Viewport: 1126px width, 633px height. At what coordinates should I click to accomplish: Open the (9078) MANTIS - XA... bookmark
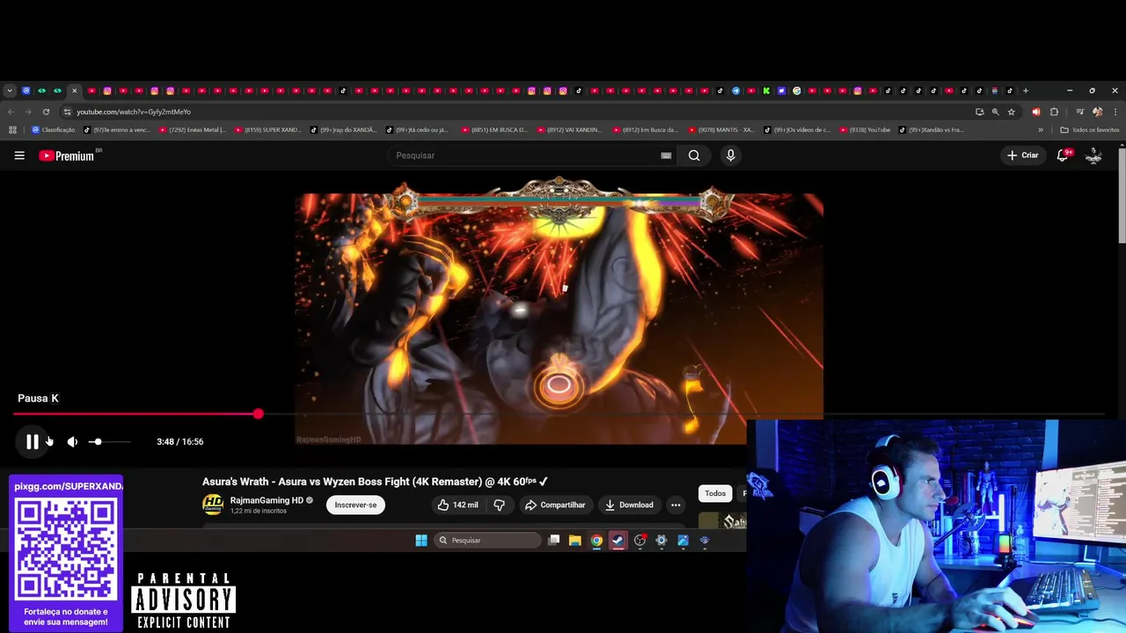coord(721,130)
